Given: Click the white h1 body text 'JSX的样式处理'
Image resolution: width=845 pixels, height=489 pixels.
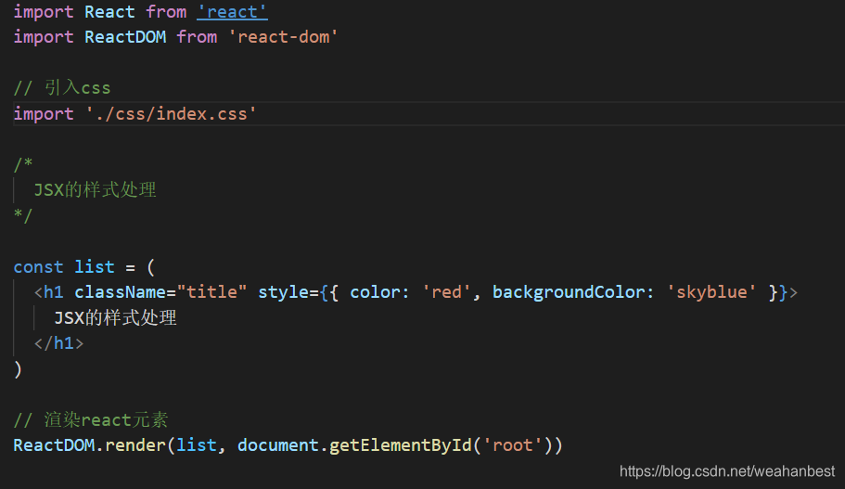Looking at the screenshot, I should (115, 317).
